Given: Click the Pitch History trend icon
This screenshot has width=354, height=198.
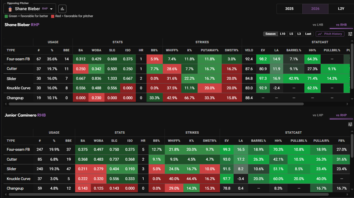Looking at the screenshot, I should (320, 34).
